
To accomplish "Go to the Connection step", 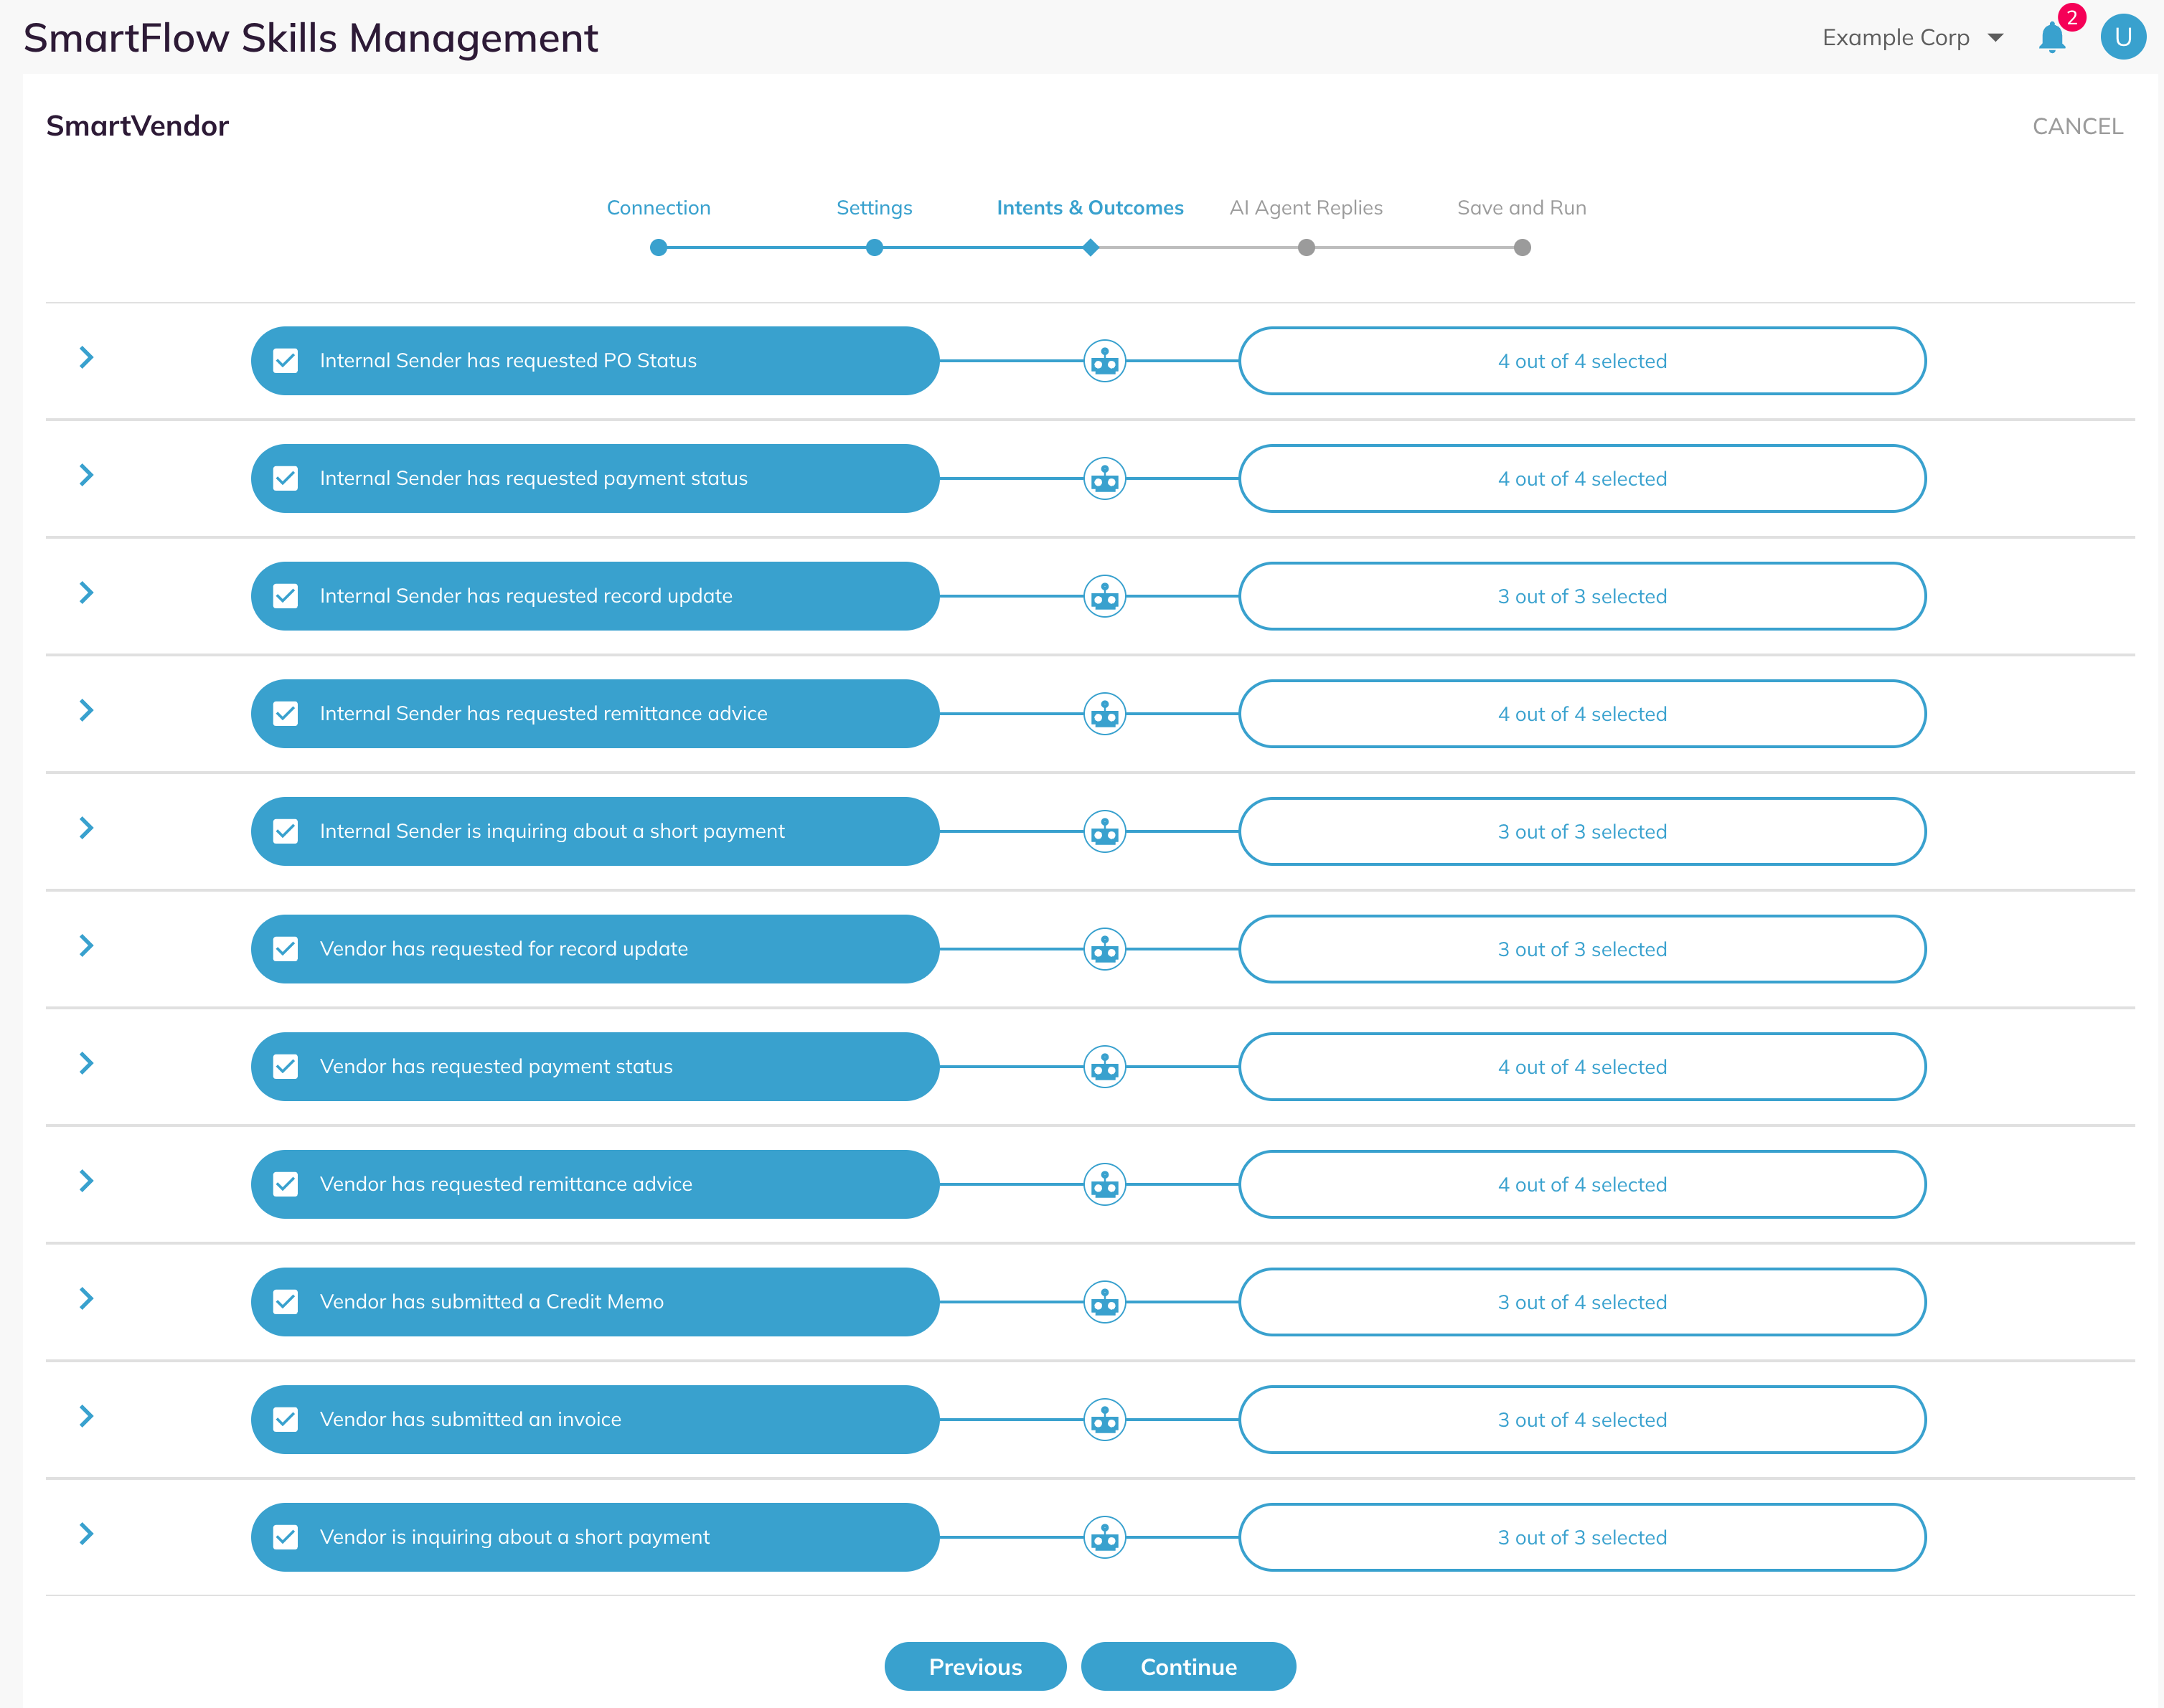I will [658, 208].
